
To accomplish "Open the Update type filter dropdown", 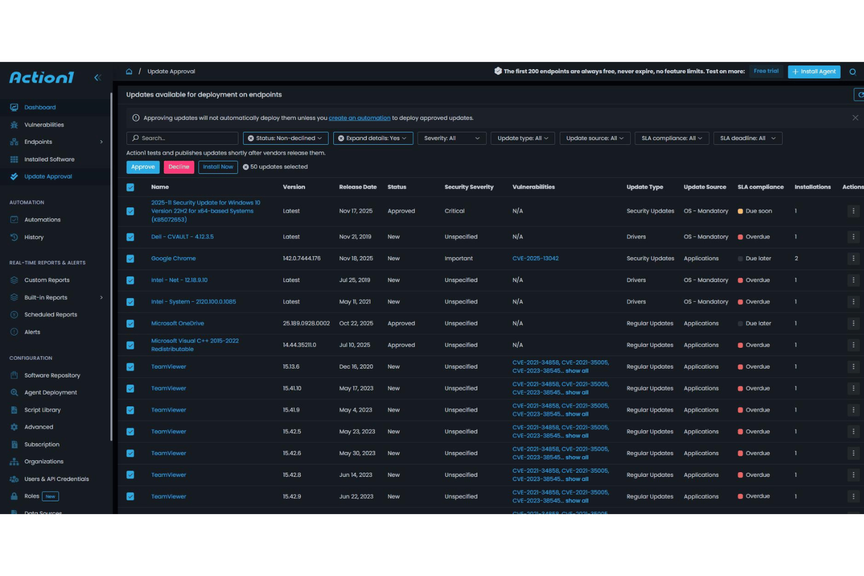I will pos(523,138).
